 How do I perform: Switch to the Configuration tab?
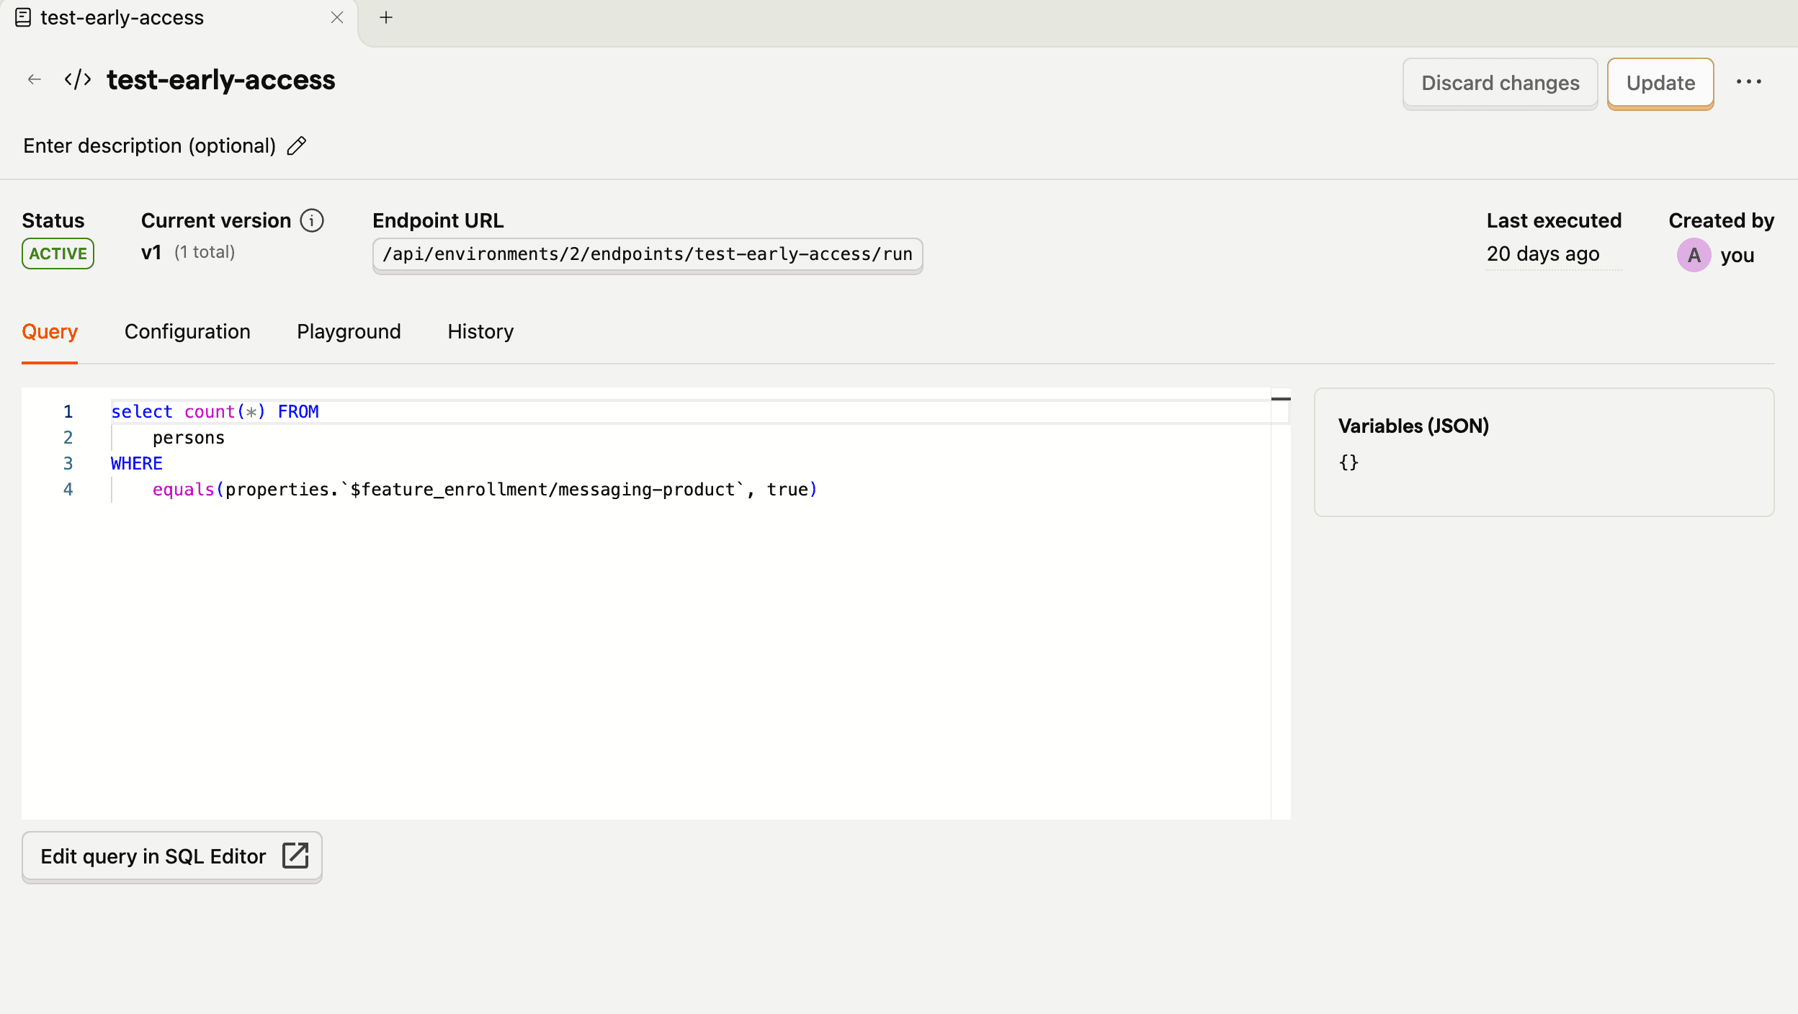click(187, 332)
